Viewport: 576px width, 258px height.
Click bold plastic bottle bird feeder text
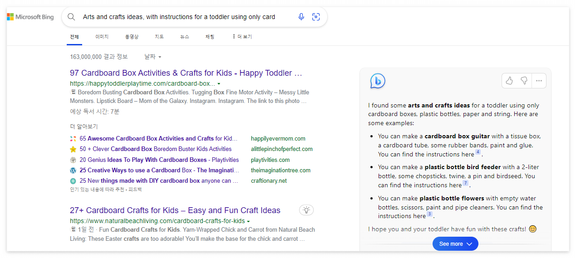point(463,167)
